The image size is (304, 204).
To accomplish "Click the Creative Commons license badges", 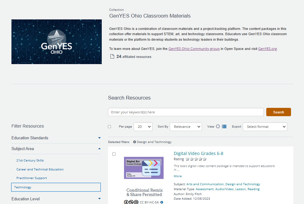I will [131, 202].
